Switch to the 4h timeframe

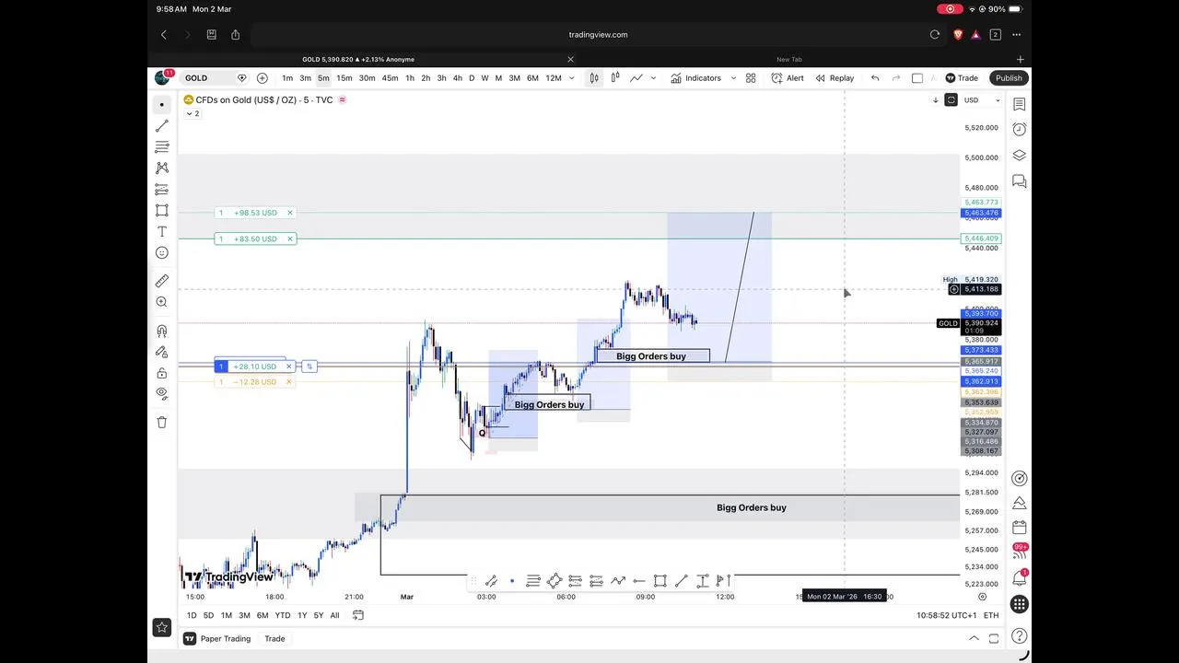pos(457,78)
